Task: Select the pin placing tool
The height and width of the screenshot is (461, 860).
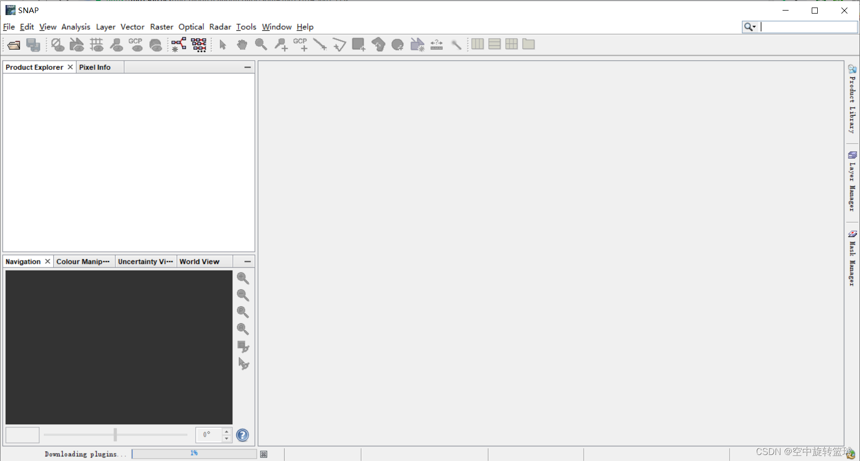Action: (x=281, y=45)
